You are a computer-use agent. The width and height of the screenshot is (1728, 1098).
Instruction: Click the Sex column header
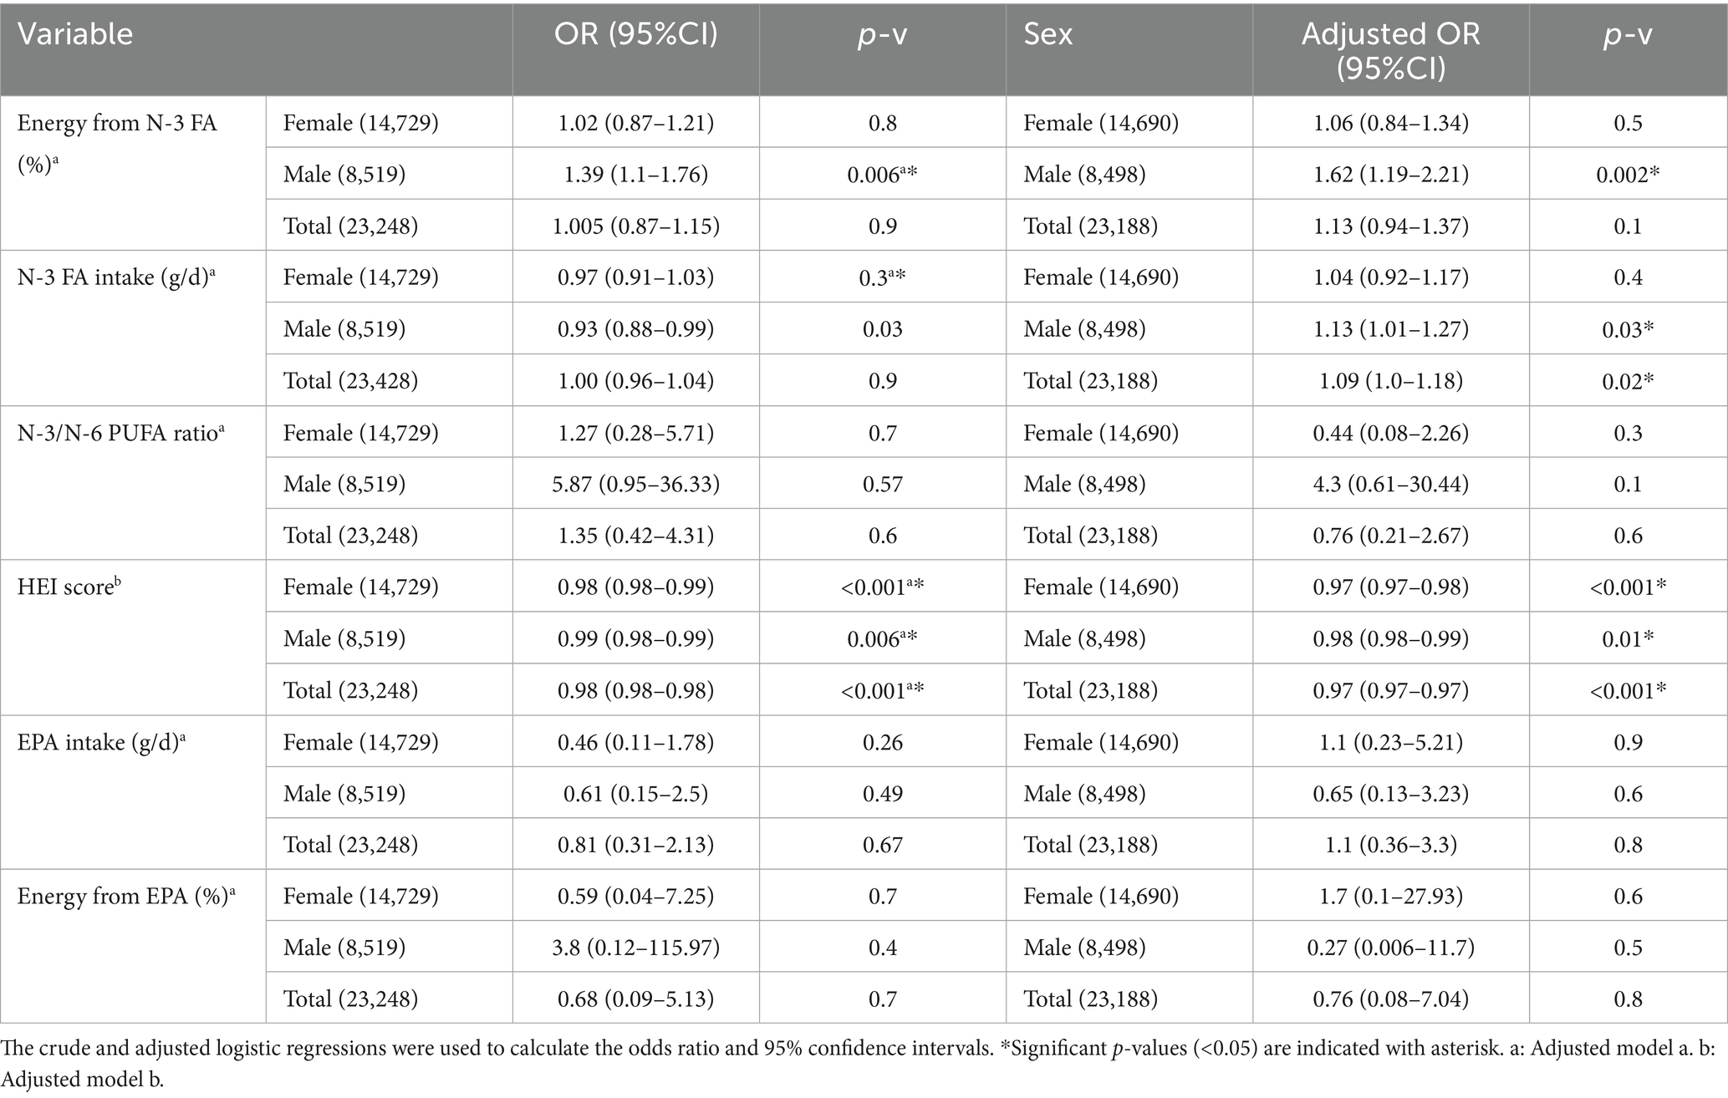[1048, 35]
